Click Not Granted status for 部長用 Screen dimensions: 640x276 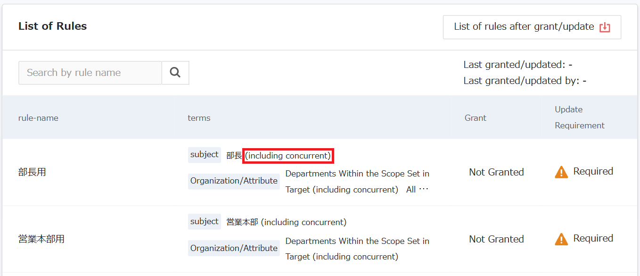[x=496, y=172]
